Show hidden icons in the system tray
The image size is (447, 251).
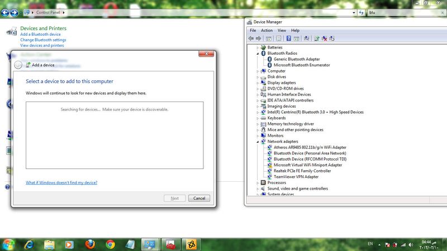379,244
